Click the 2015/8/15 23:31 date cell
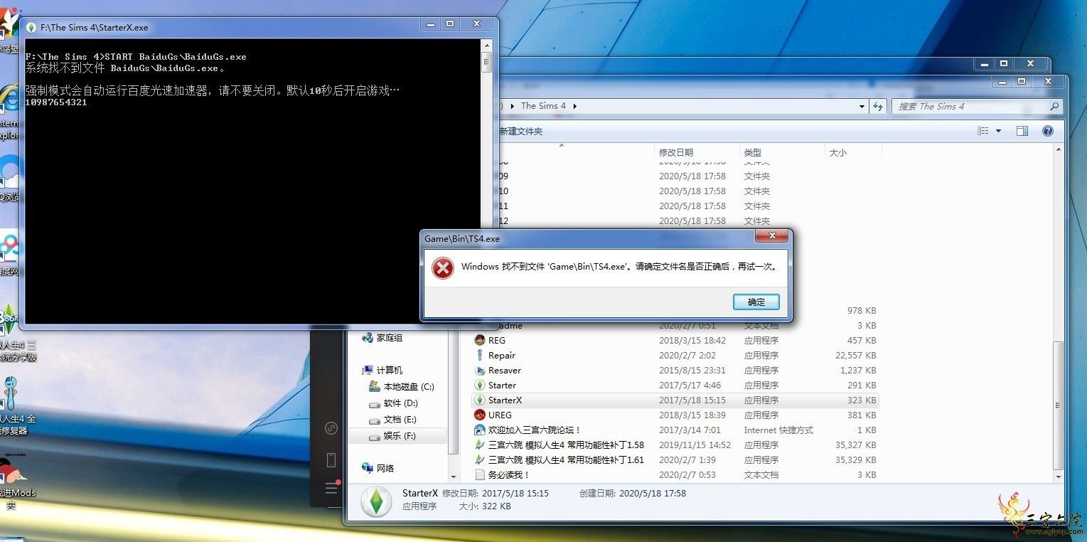 pos(692,370)
